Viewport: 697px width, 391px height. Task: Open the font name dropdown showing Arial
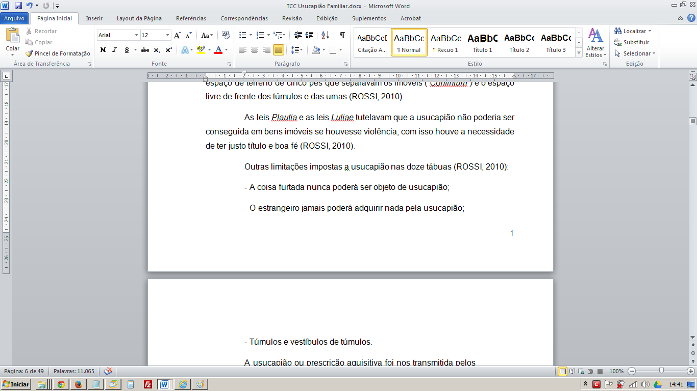[136, 35]
